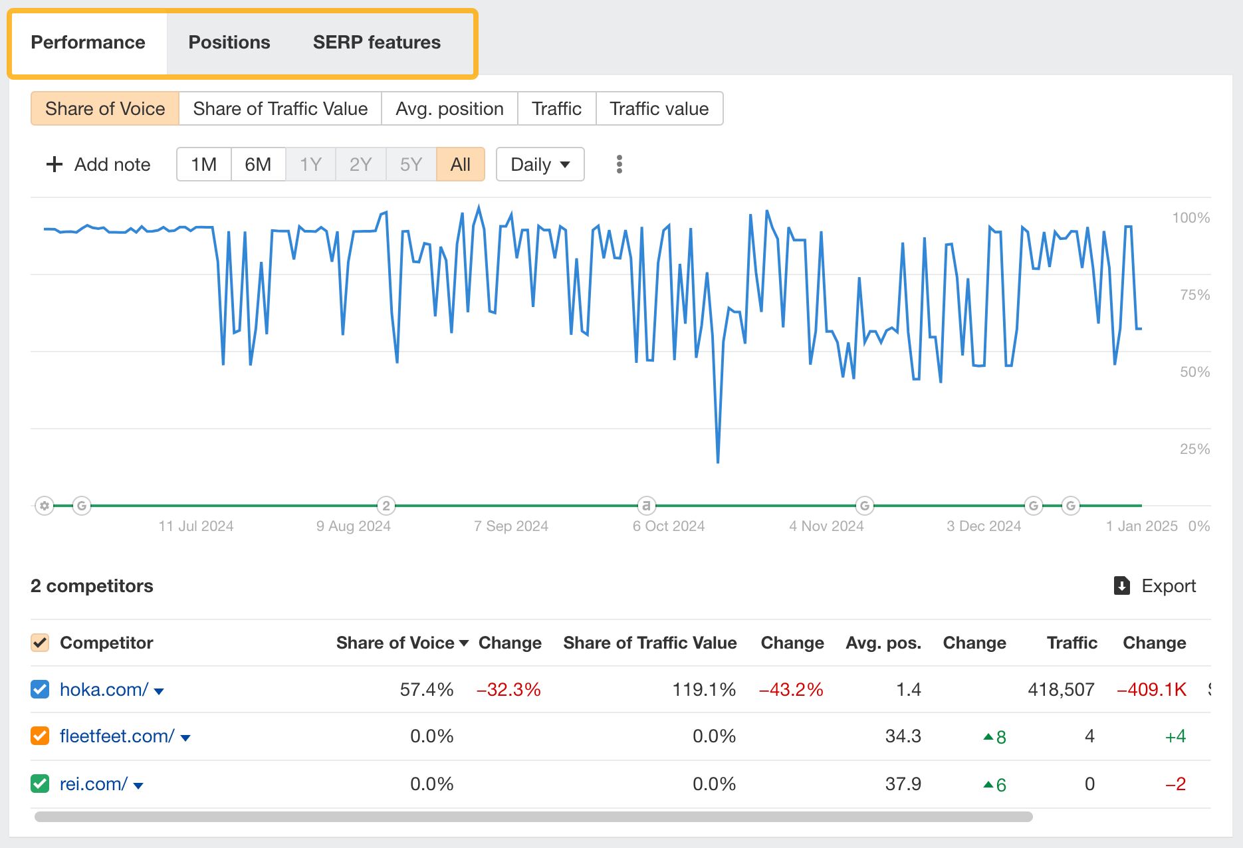
Task: Click the sort arrow on Share of Voice column
Action: point(464,643)
